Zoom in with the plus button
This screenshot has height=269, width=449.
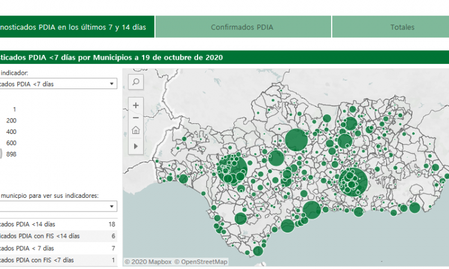pos(136,105)
